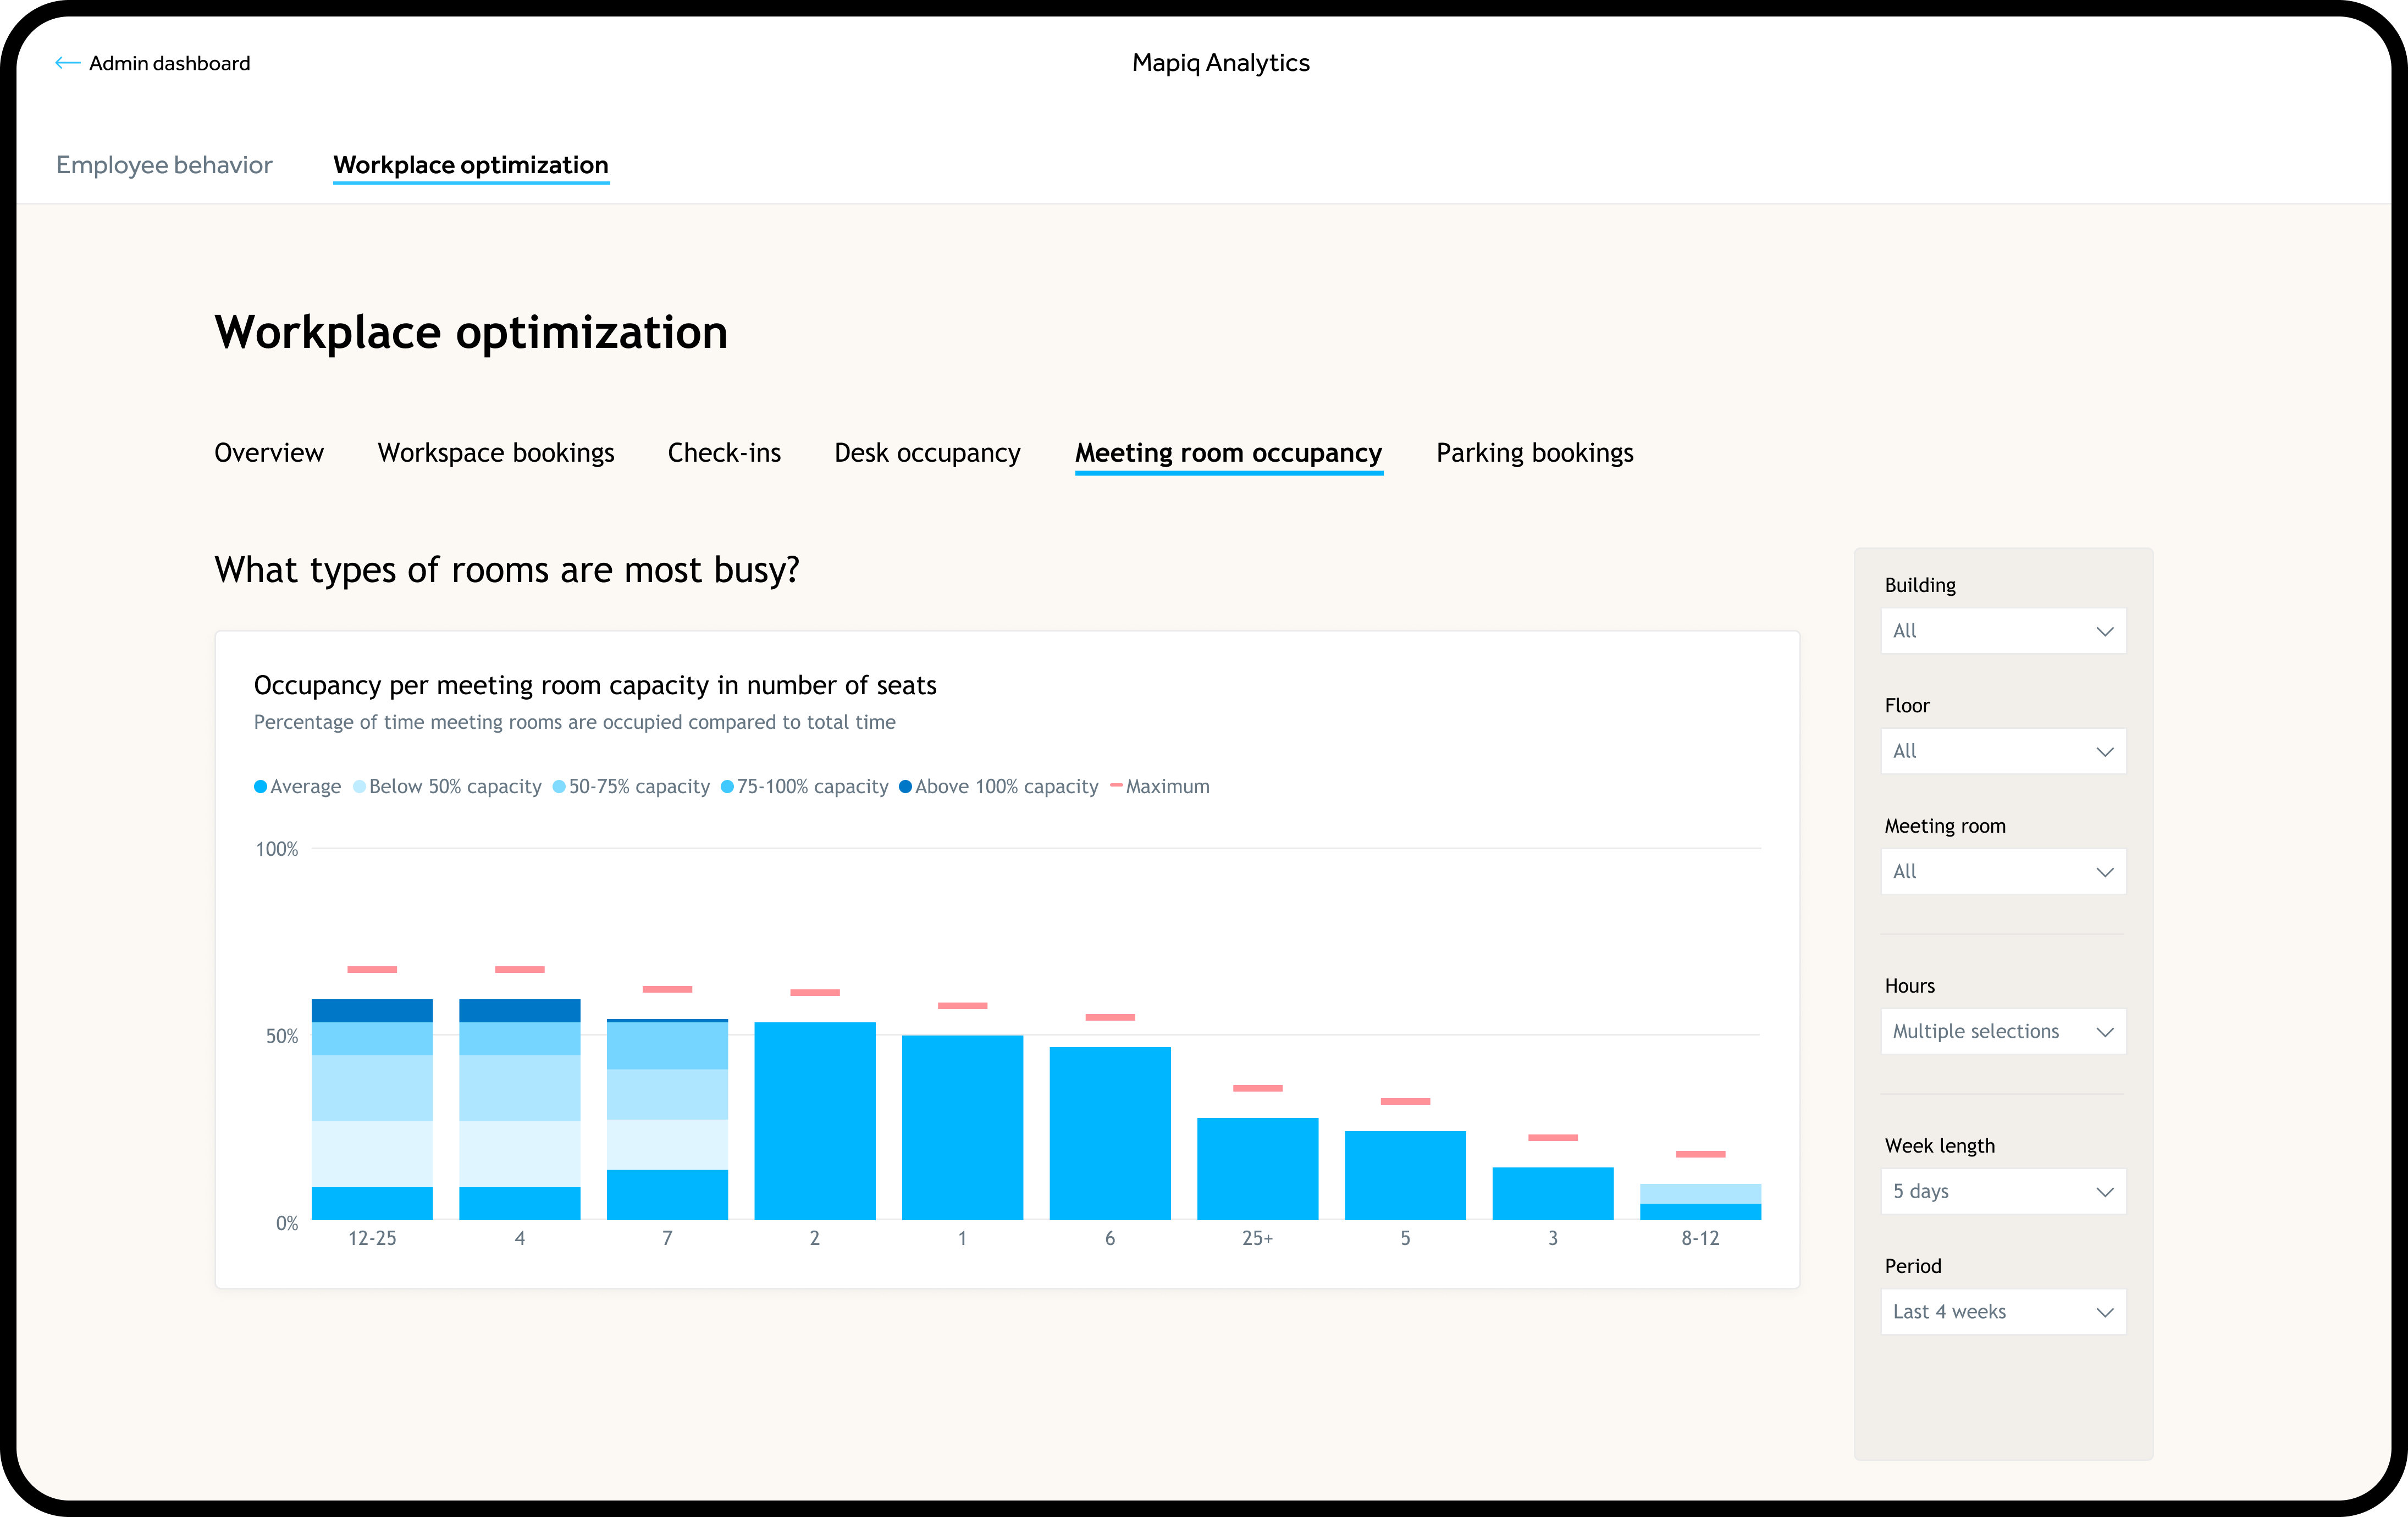
Task: Select the Workplace optimization tab
Action: (471, 165)
